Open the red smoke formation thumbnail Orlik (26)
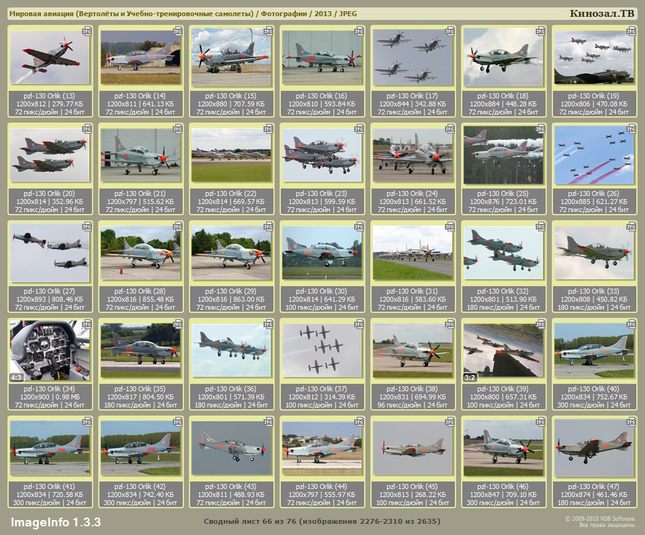Screen dimensions: 645x535 coord(594,156)
